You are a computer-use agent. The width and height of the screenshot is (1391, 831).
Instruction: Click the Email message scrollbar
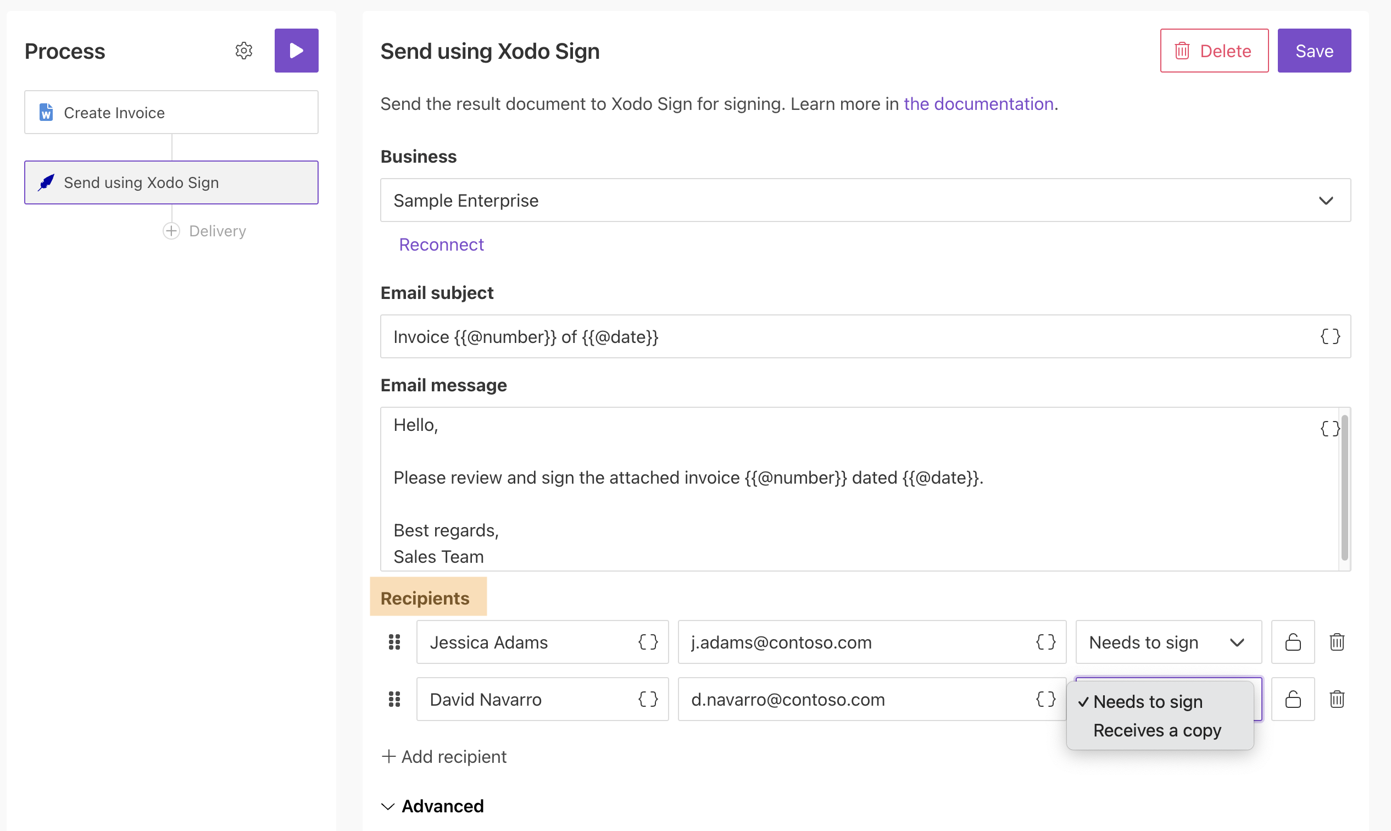click(x=1344, y=487)
